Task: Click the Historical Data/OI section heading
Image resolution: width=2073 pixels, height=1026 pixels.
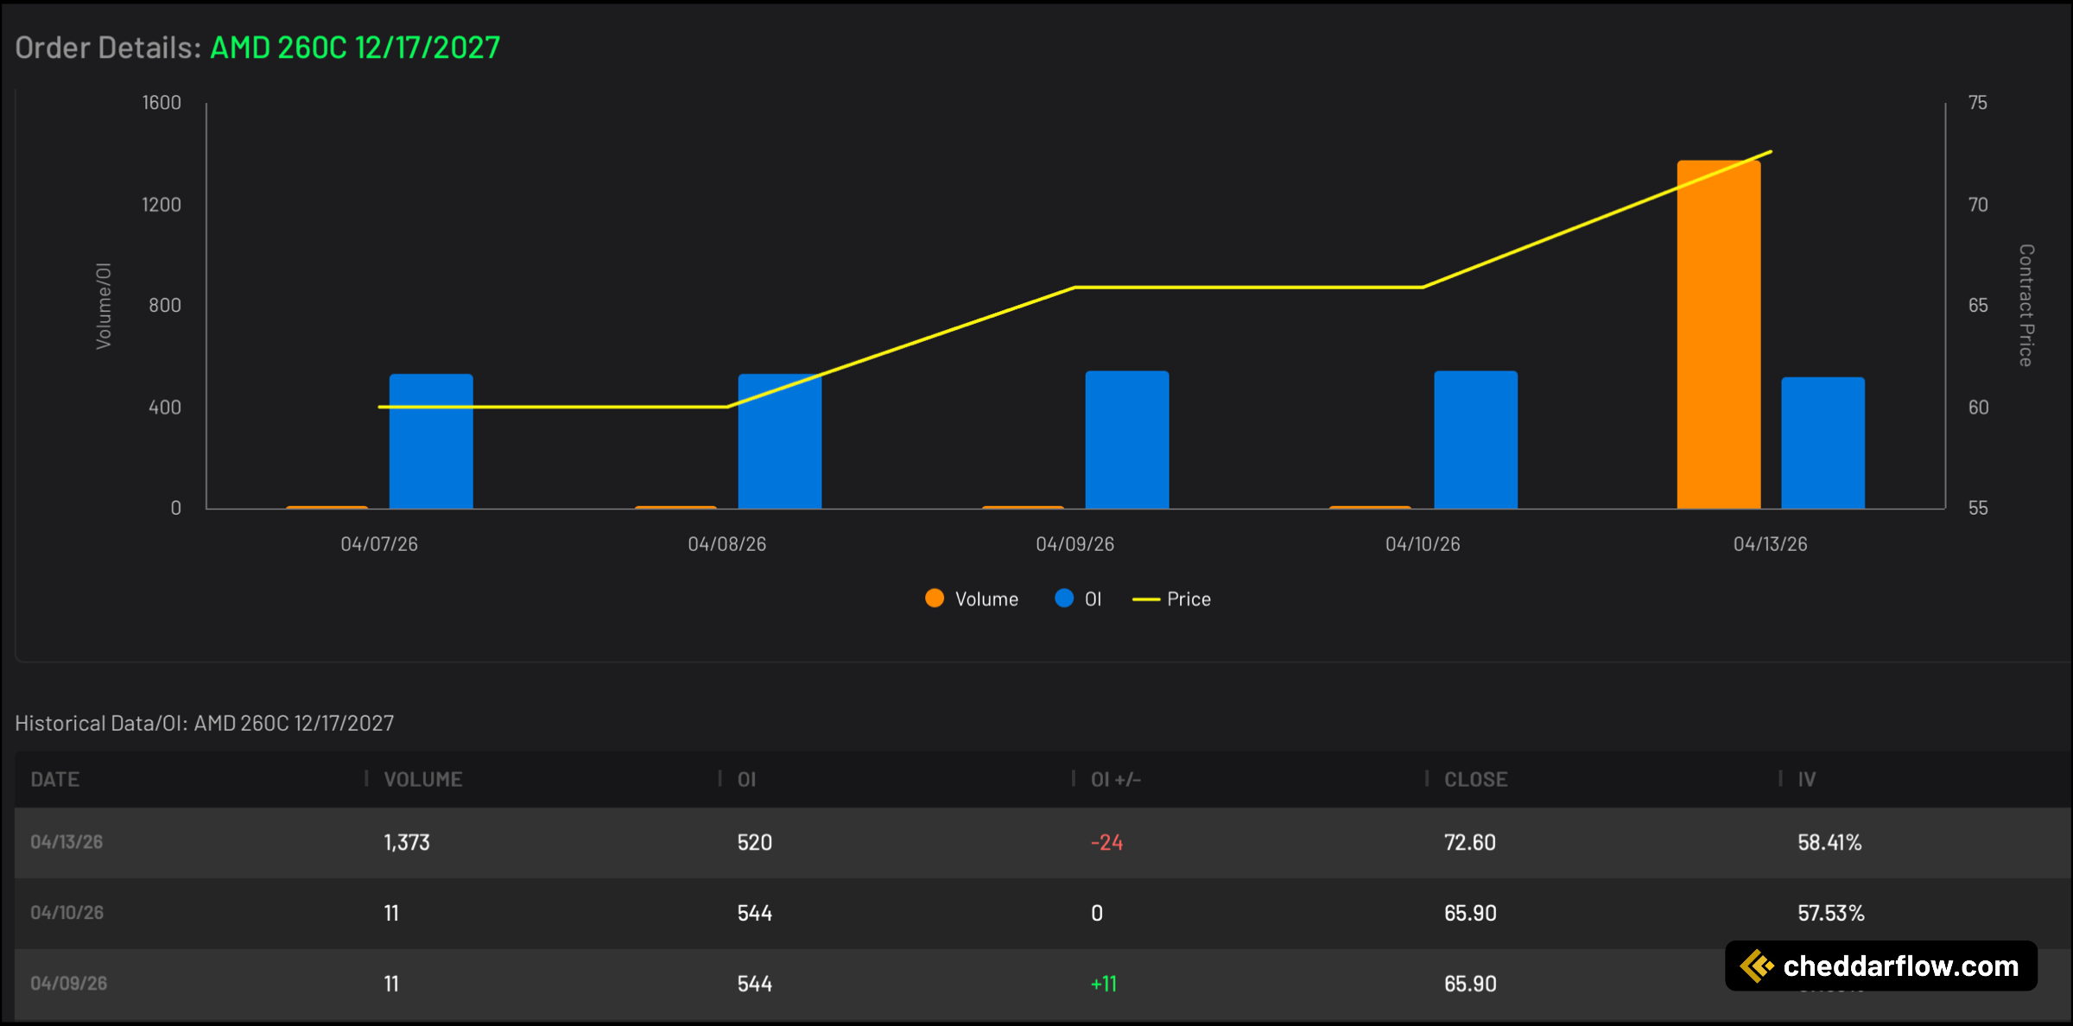Action: (205, 723)
